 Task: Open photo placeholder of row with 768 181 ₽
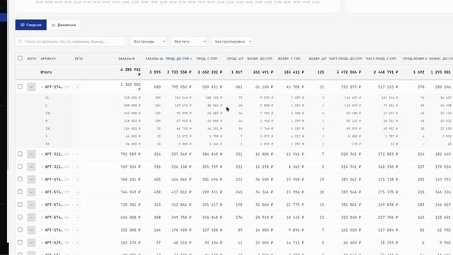(x=31, y=179)
